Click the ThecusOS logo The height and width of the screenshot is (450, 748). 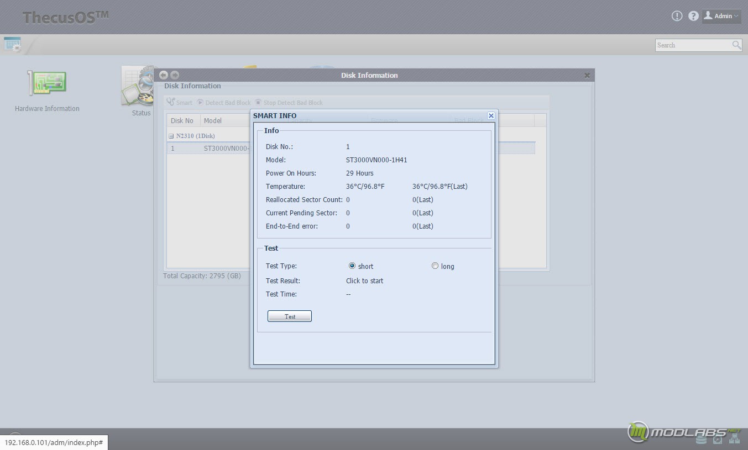click(65, 17)
